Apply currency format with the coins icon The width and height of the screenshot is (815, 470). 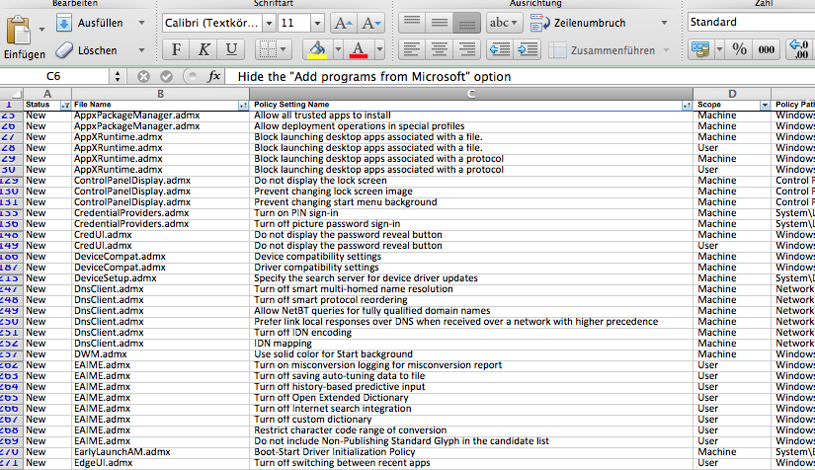point(700,49)
